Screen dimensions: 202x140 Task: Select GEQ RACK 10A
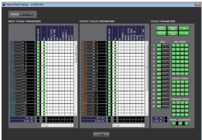pos(182,62)
